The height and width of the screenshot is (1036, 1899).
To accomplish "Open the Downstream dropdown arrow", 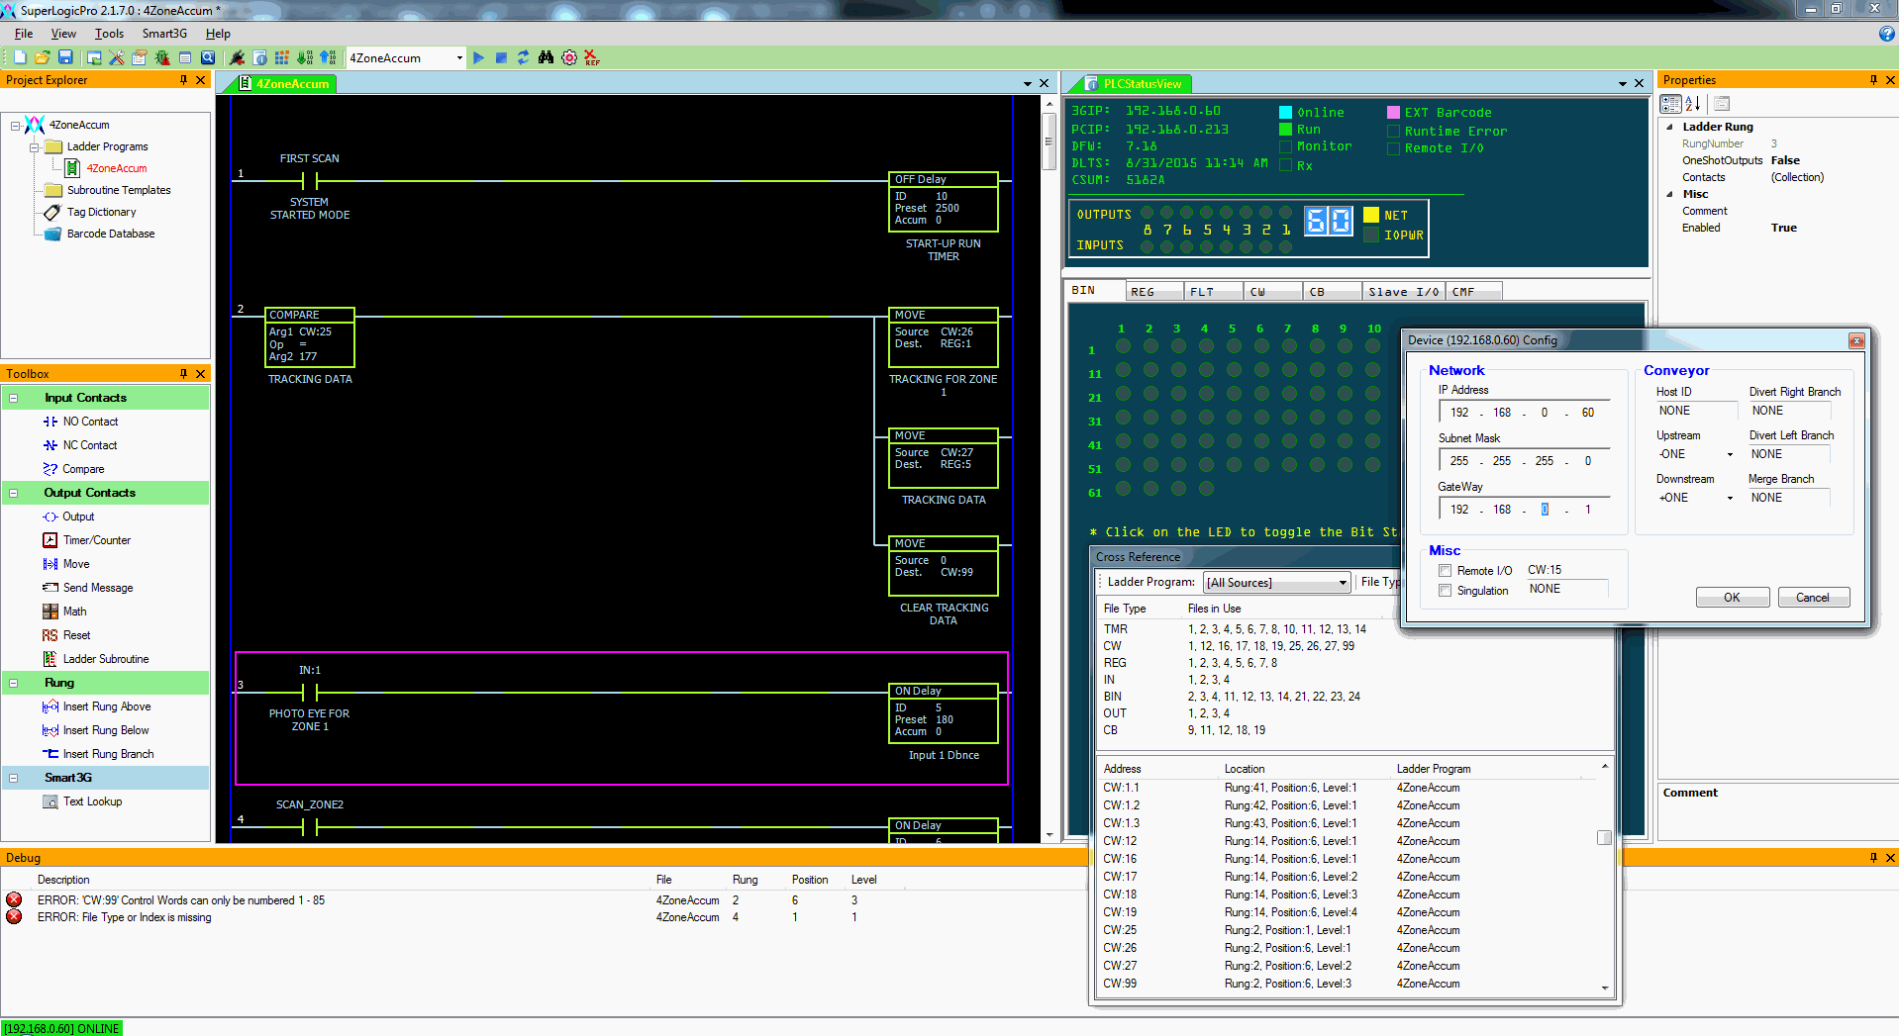I will click(x=1730, y=498).
